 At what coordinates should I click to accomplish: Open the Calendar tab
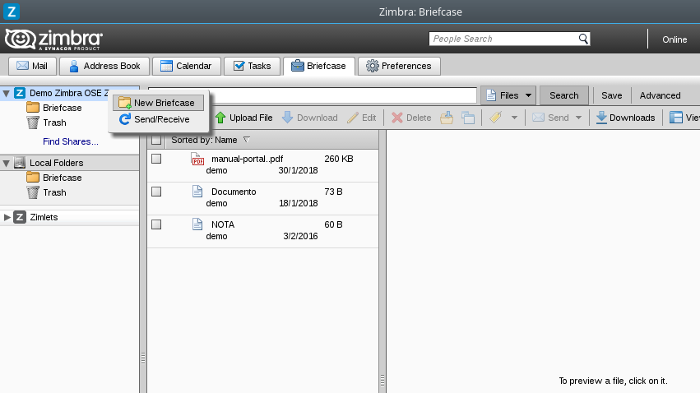[x=187, y=66]
